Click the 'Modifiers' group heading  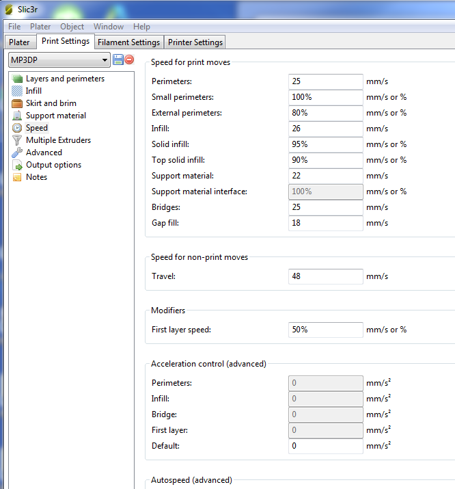[168, 310]
